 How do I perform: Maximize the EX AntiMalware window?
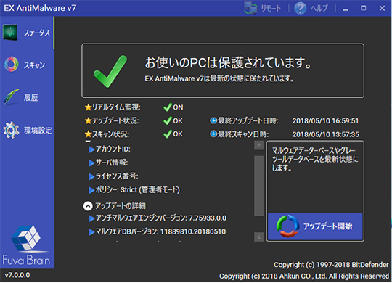coord(363,8)
